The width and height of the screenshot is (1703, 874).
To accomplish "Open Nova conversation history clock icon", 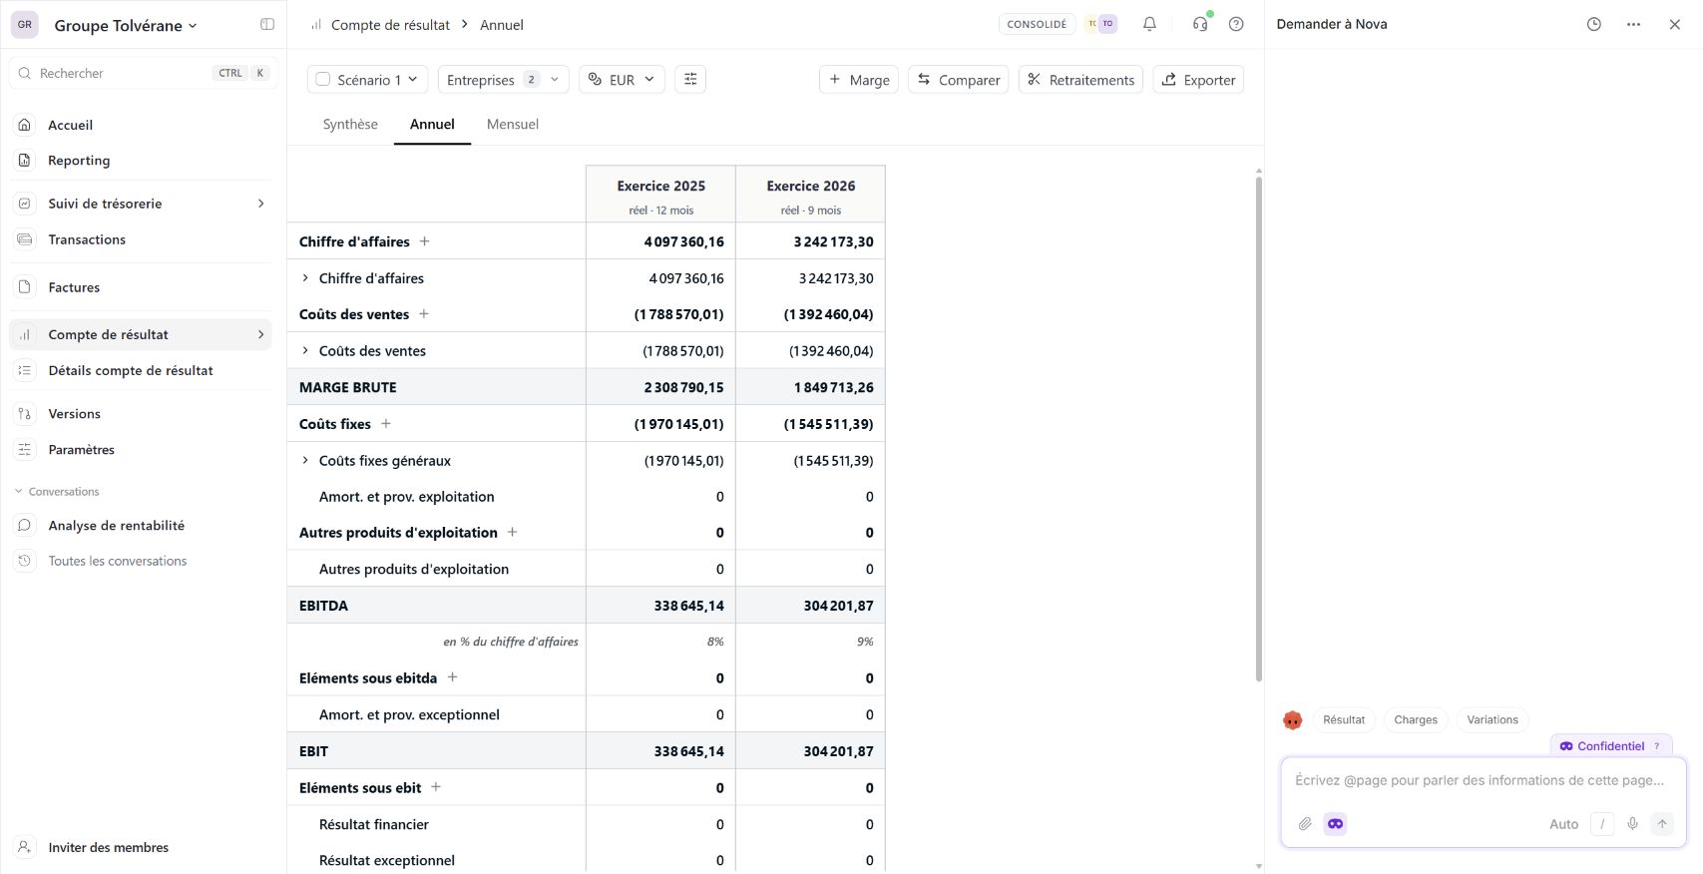I will (1594, 24).
